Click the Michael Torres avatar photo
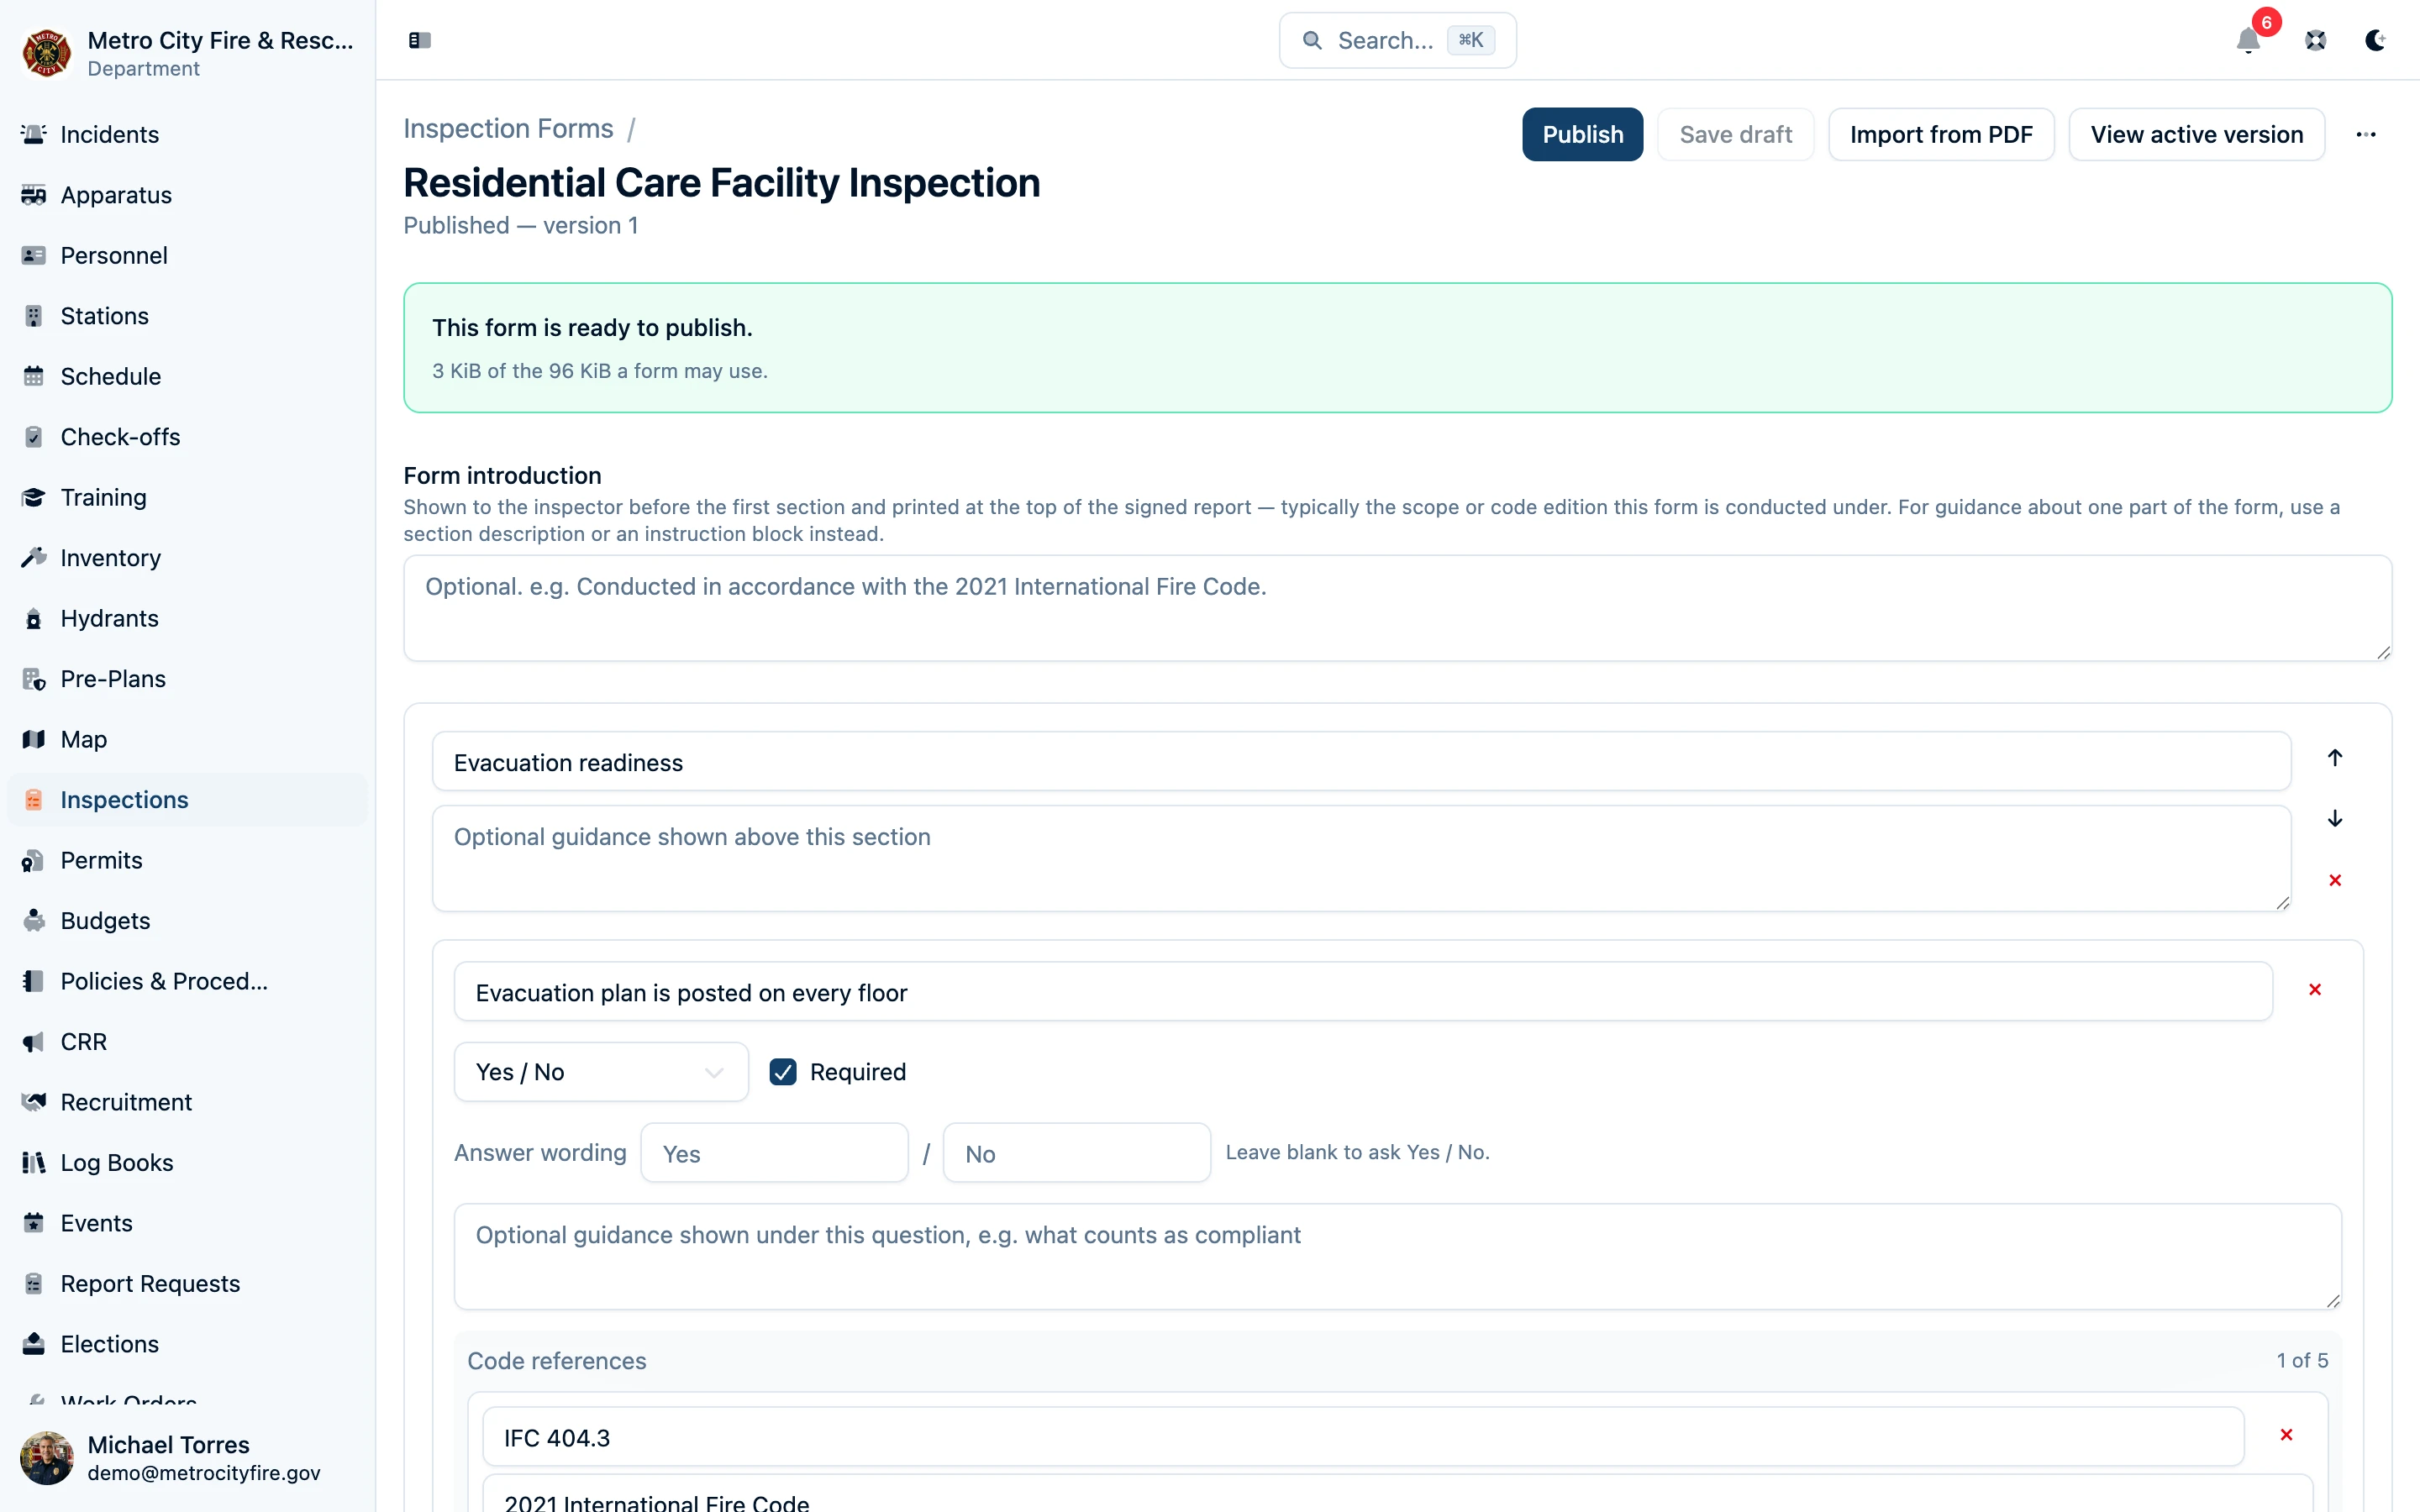Viewport: 2420px width, 1512px height. (47, 1458)
